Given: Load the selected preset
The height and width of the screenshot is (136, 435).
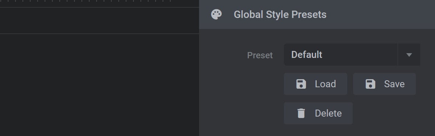Looking at the screenshot, I should click(316, 84).
